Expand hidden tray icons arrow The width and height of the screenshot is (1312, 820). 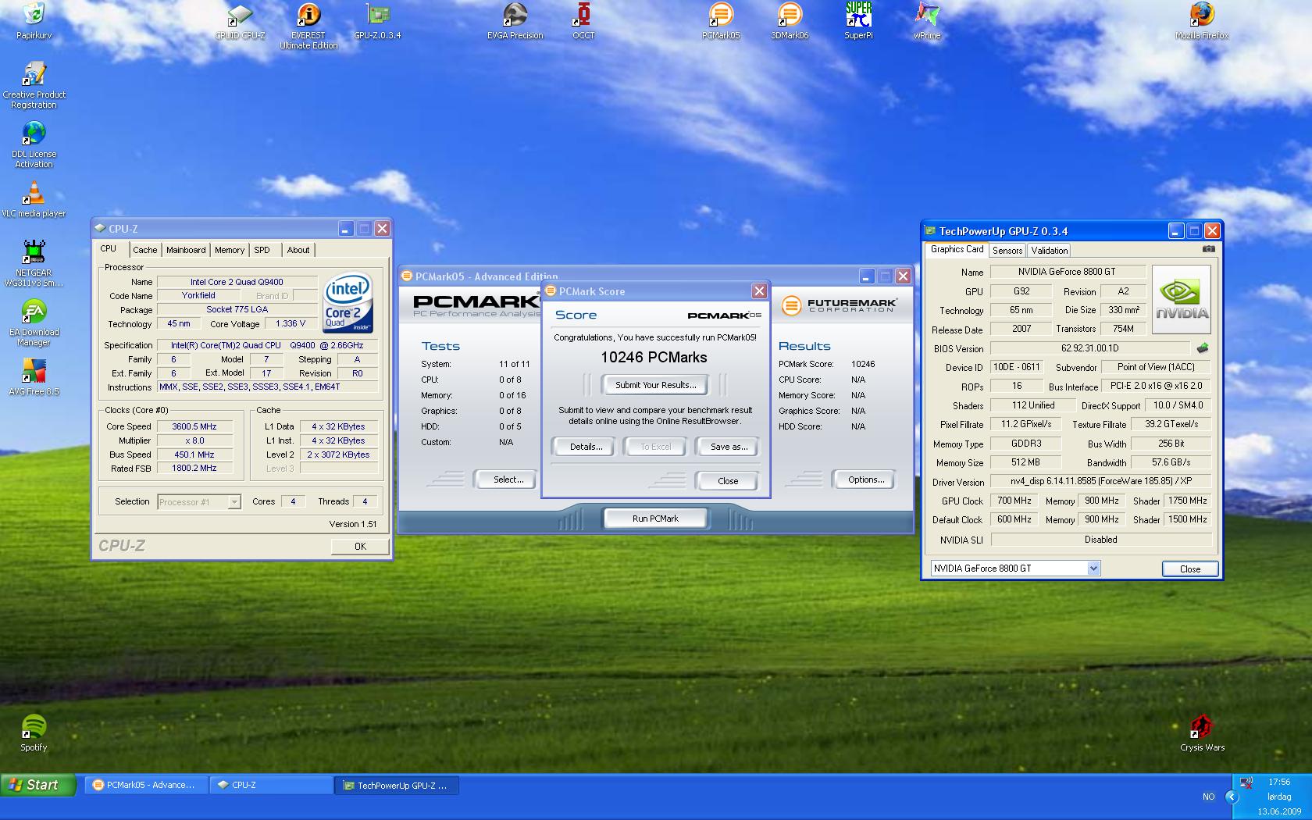pos(1232,797)
